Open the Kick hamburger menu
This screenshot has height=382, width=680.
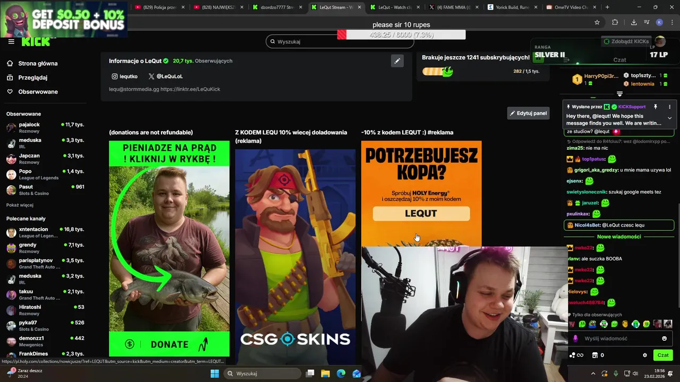point(11,41)
